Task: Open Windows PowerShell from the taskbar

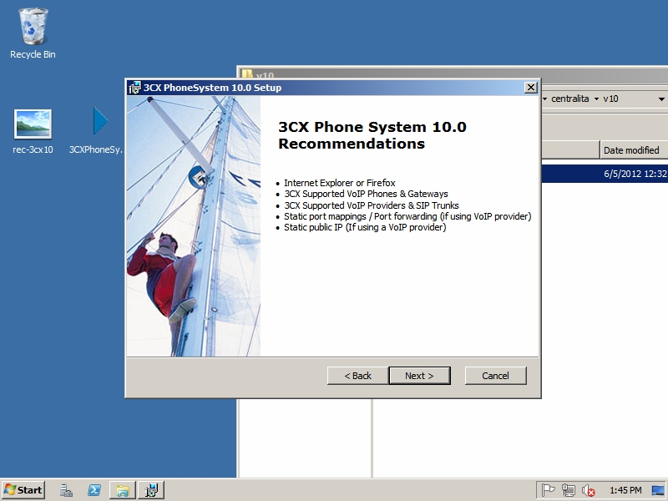Action: click(94, 490)
